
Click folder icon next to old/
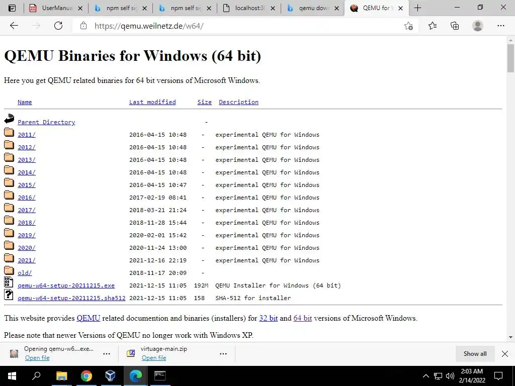[9, 270]
